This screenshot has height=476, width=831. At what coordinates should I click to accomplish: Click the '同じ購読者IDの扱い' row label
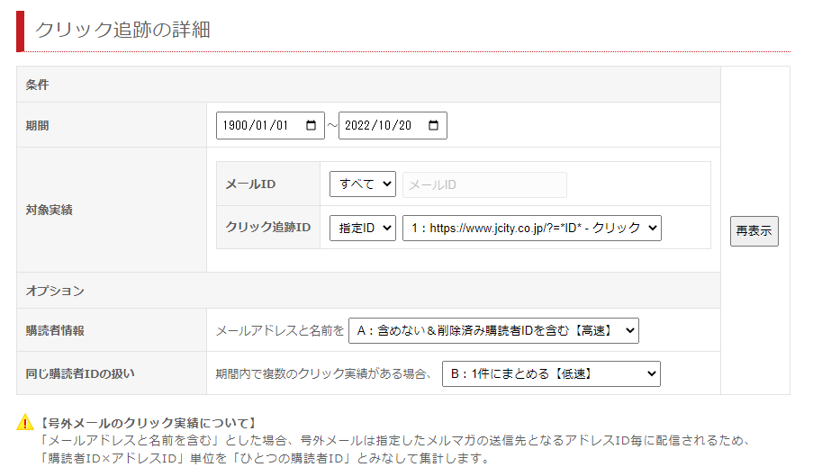point(80,373)
